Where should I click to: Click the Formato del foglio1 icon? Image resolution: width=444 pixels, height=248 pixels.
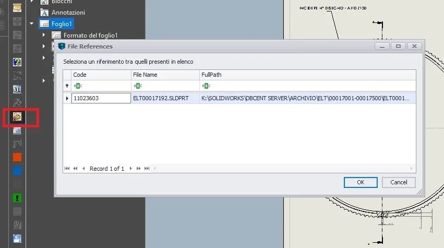coord(56,35)
